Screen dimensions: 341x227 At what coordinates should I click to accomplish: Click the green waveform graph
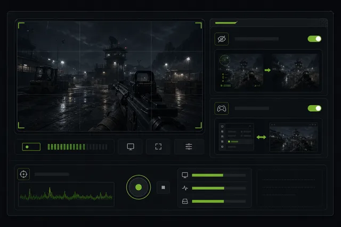coord(66,194)
